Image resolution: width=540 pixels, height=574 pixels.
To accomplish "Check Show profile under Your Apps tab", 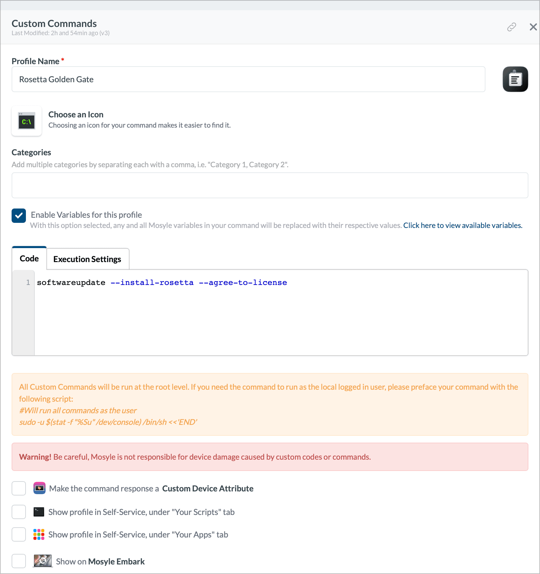I will (19, 534).
